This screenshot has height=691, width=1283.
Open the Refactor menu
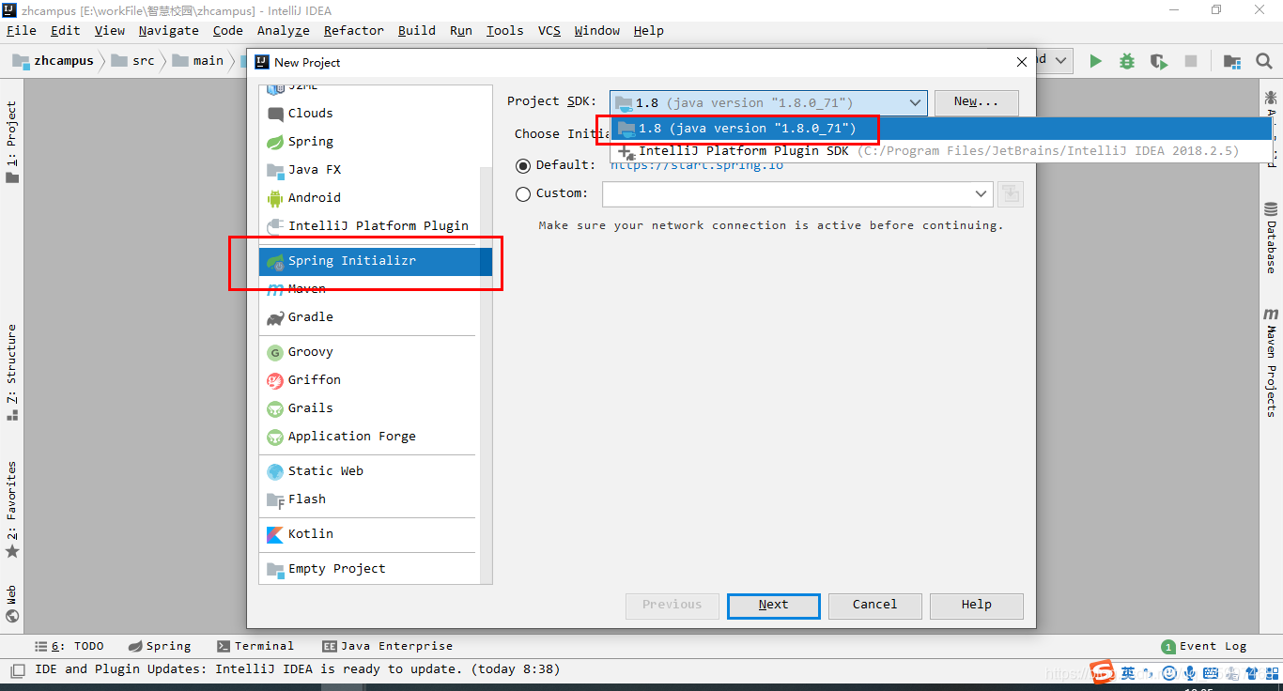tap(353, 30)
